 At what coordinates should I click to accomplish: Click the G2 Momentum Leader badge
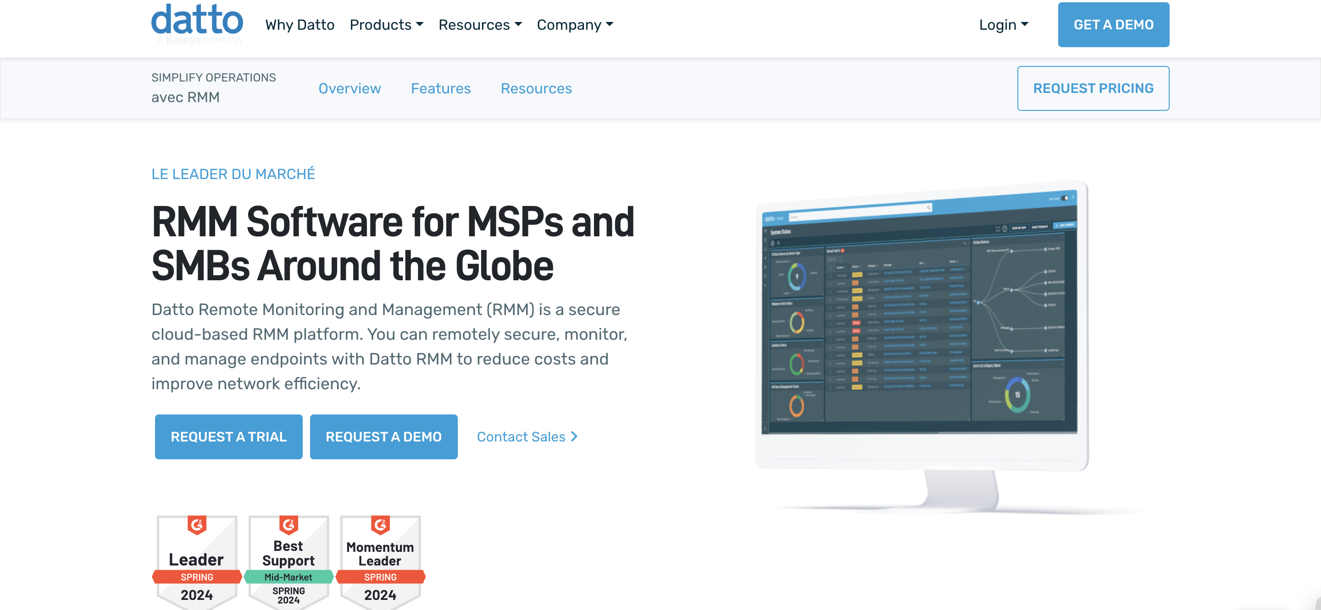(x=380, y=562)
